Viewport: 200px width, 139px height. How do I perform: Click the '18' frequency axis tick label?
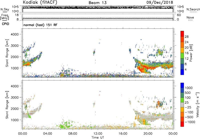pyautogui.click(x=16, y=15)
